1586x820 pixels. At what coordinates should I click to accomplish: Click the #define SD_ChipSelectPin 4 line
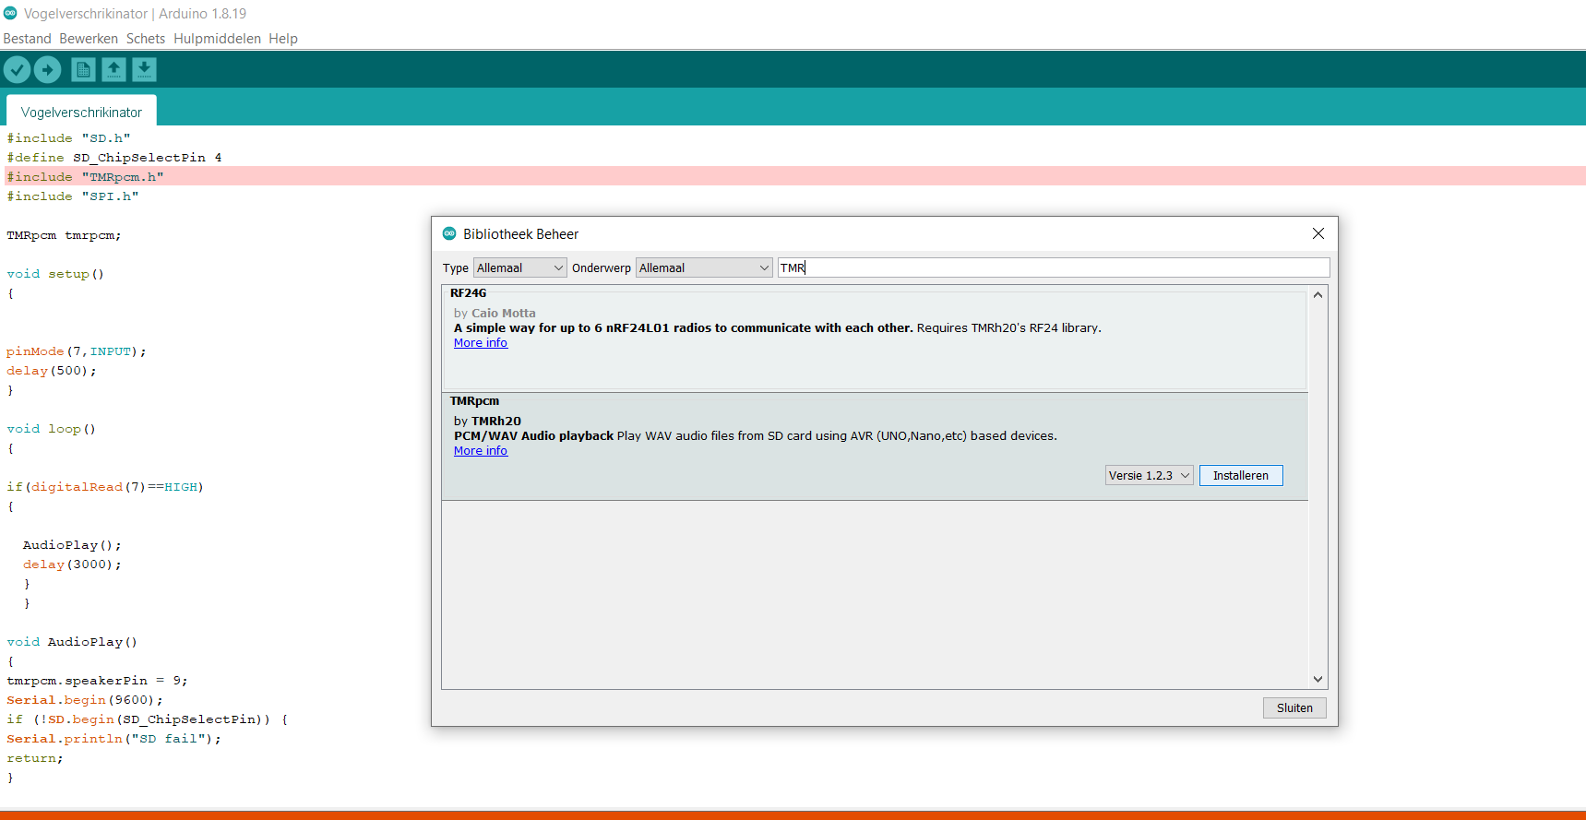tap(114, 157)
